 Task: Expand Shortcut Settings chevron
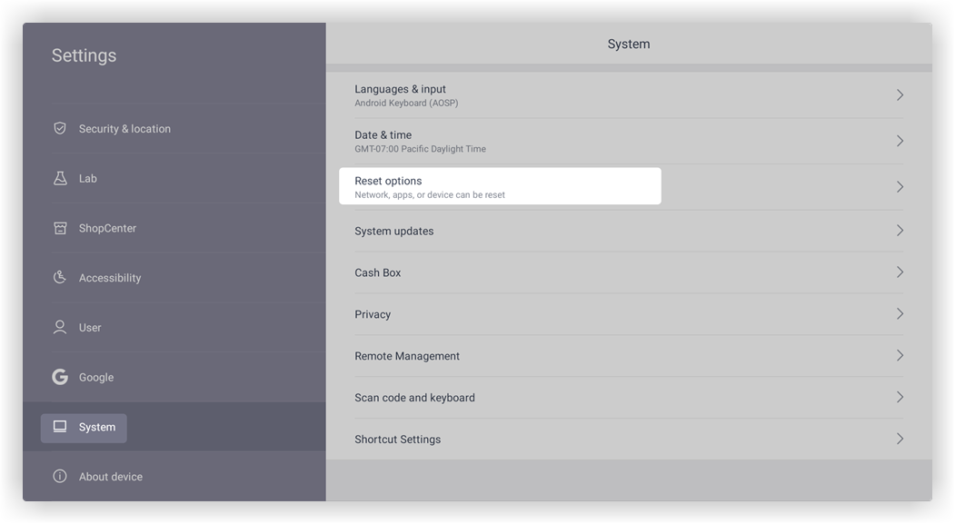point(900,439)
